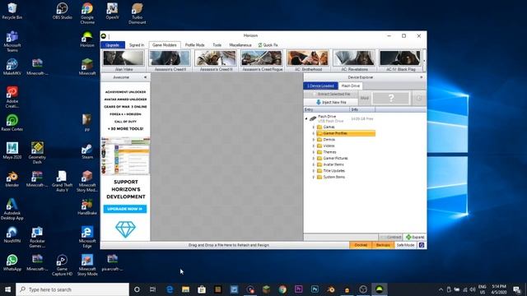Click the Upgrade Now button in ad
This screenshot has height=296, width=527.
click(125, 209)
